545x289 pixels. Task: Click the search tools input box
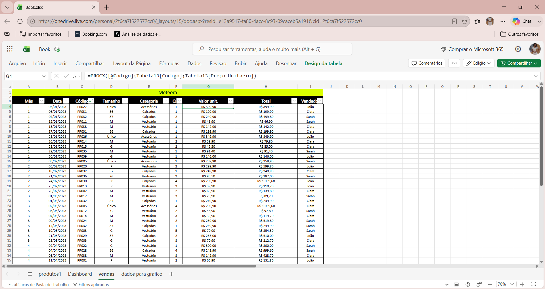click(272, 49)
